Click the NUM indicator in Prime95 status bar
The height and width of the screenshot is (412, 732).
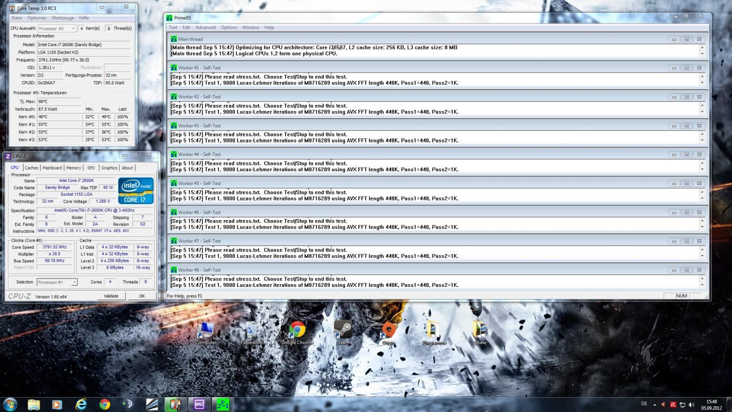[x=682, y=296]
